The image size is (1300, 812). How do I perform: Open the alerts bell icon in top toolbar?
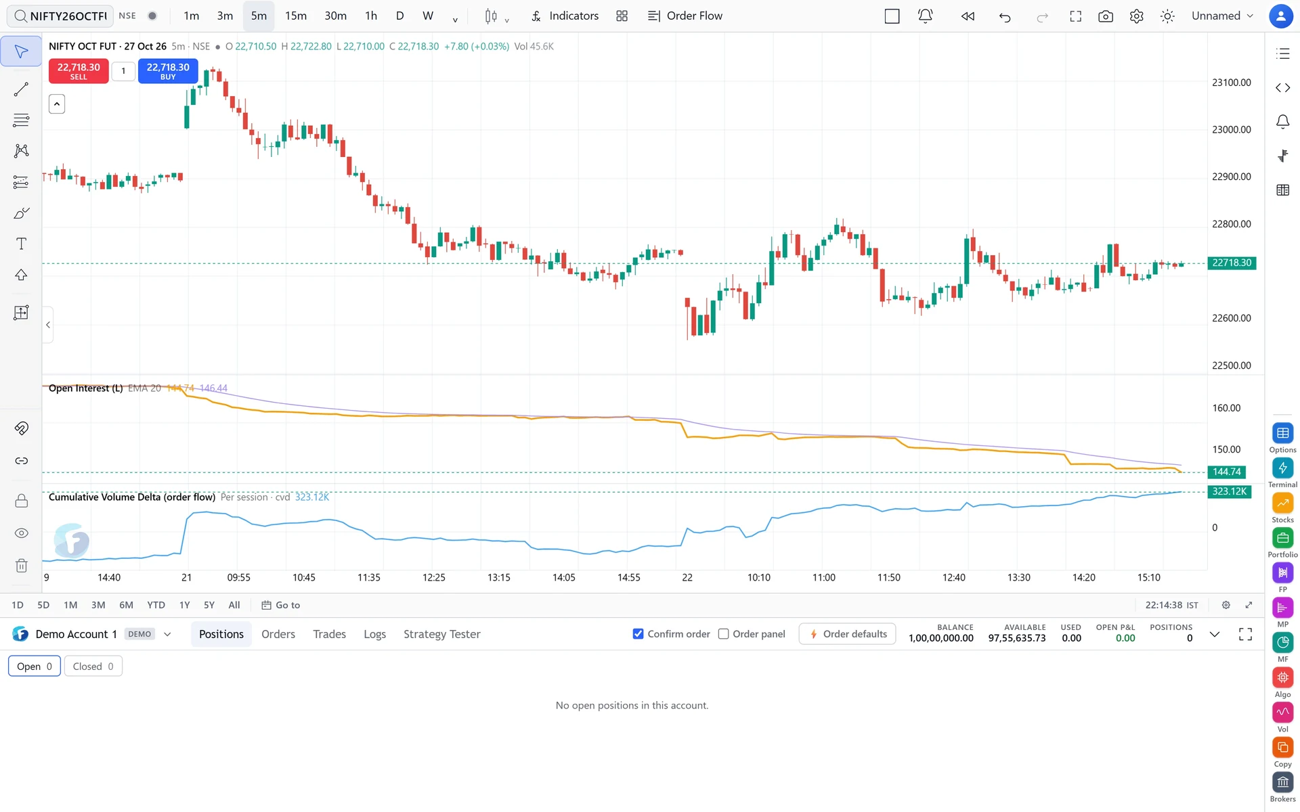[925, 16]
